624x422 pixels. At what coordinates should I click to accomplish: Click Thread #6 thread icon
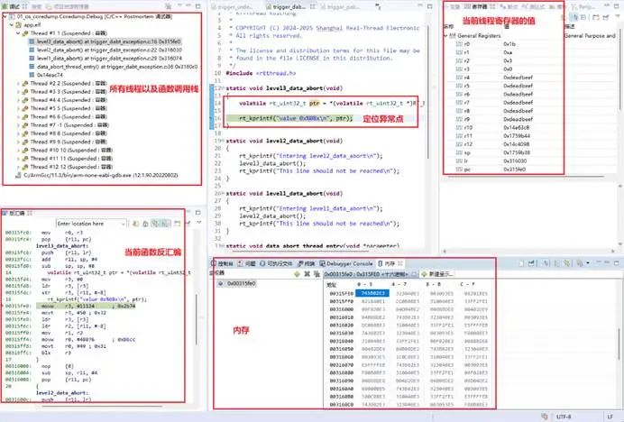click(x=25, y=116)
